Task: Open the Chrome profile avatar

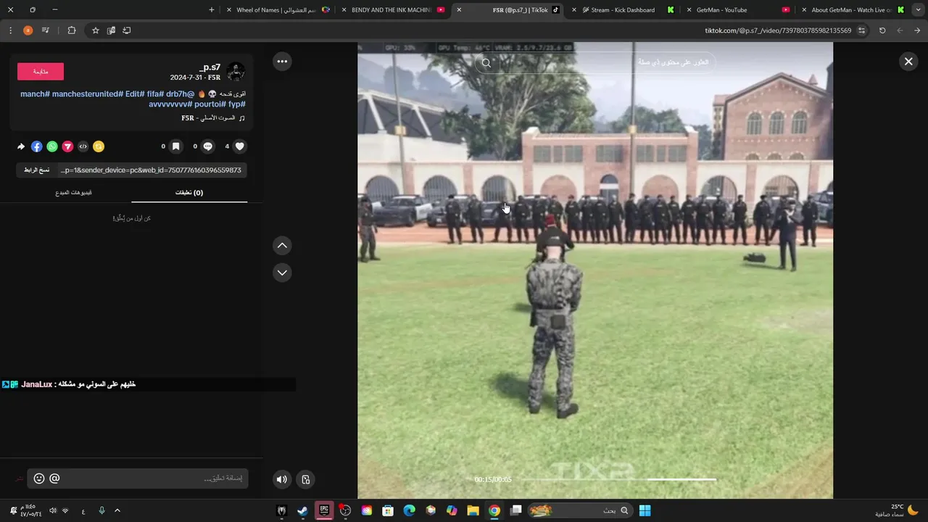Action: click(x=28, y=30)
